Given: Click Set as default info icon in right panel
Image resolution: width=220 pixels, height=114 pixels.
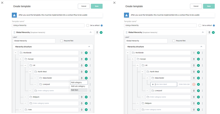Looking at the screenshot, I should [214, 26].
